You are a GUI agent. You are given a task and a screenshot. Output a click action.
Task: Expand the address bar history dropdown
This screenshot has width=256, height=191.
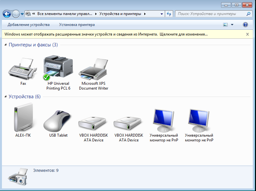(162, 14)
